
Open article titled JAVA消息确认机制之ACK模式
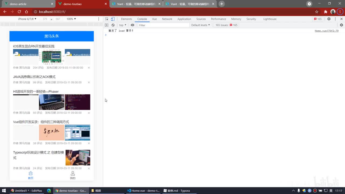coord(34,77)
